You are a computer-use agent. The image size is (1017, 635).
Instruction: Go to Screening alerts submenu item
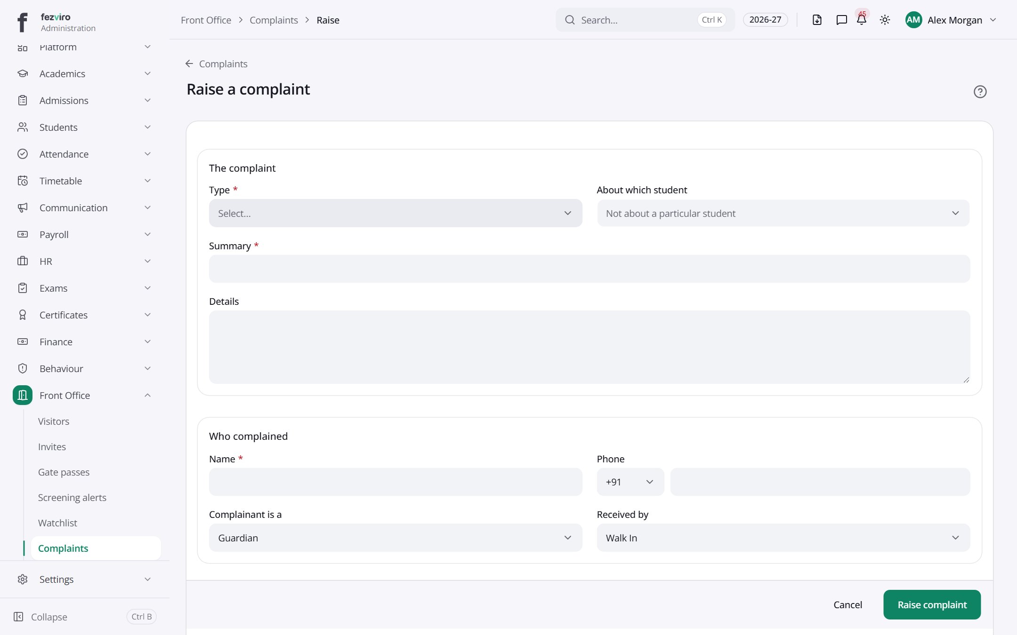tap(72, 498)
